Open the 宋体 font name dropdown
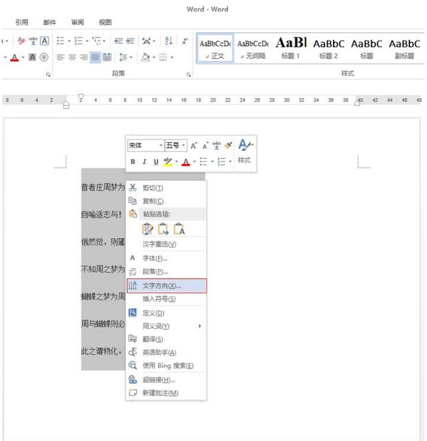This screenshot has width=427, height=441. 161,145
